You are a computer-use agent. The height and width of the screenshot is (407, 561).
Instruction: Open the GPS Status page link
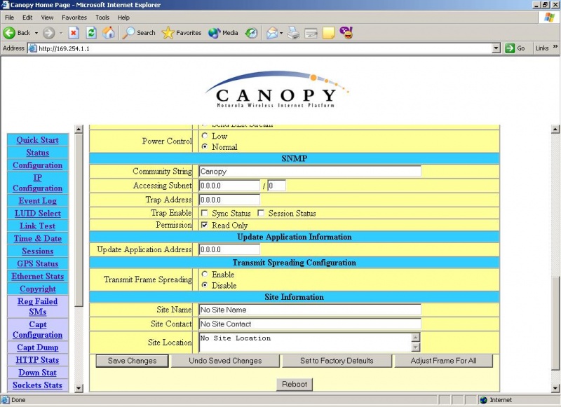pos(37,263)
